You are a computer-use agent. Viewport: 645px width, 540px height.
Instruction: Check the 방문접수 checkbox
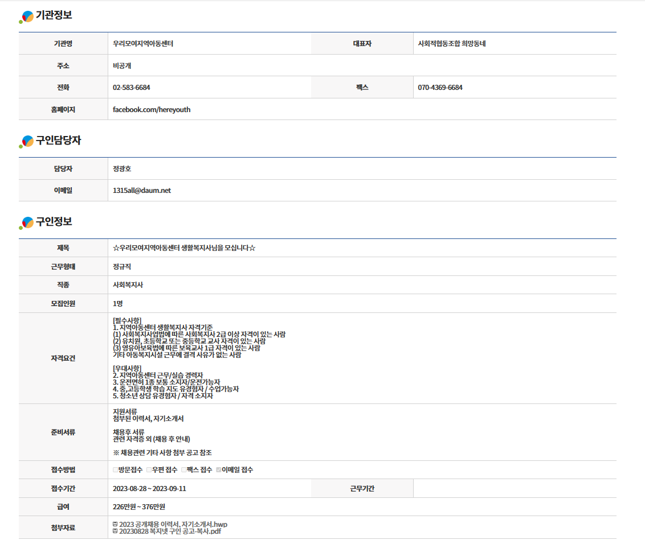(x=116, y=470)
